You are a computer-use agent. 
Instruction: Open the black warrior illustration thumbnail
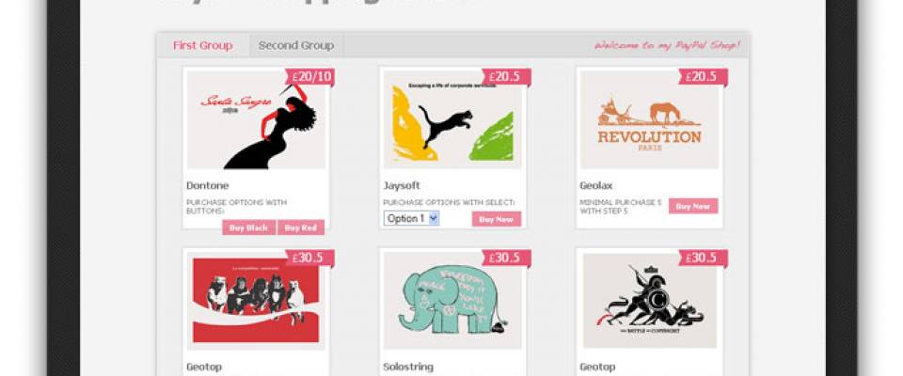[x=650, y=300]
